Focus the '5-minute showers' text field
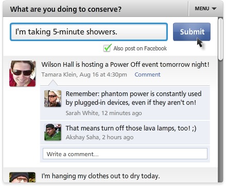This screenshot has height=187, width=226. pos(89,32)
